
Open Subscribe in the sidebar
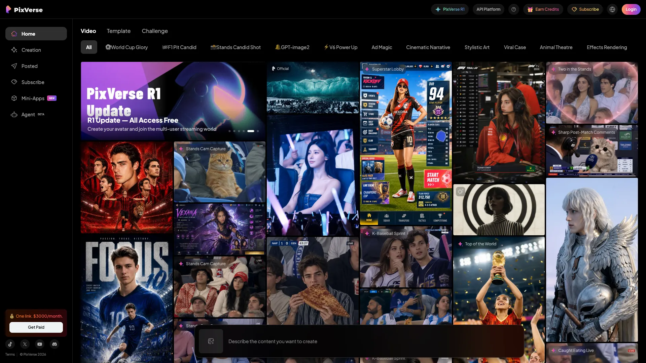(x=36, y=82)
